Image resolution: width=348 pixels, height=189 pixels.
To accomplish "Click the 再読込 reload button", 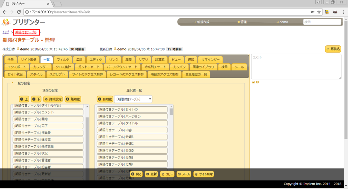I will [x=333, y=49].
